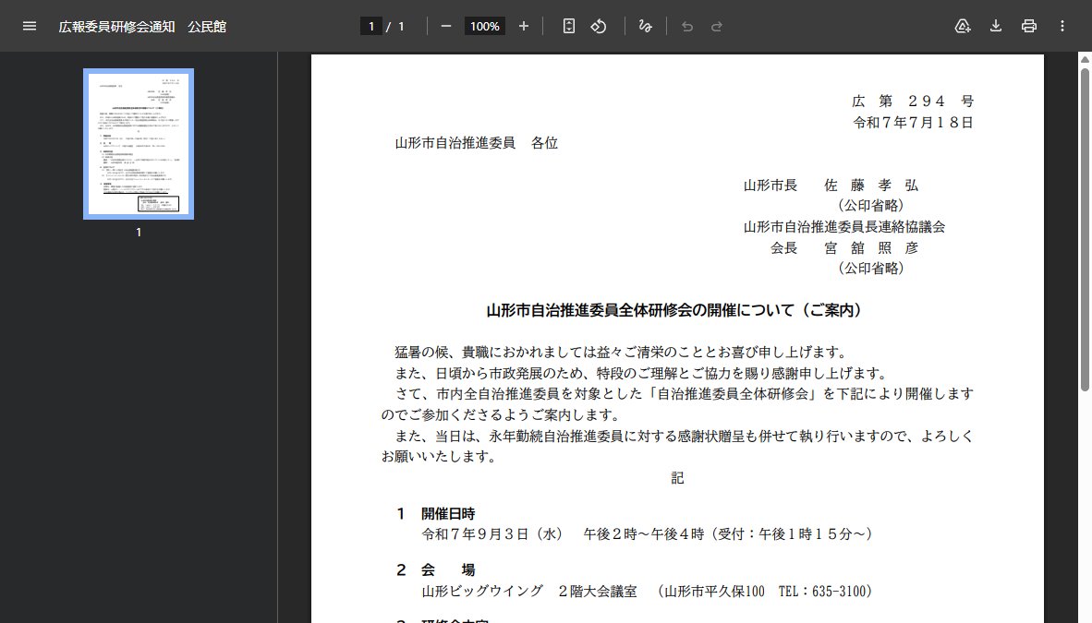This screenshot has height=623, width=1092.
Task: Rotate the document counterclockwise
Action: click(x=599, y=27)
